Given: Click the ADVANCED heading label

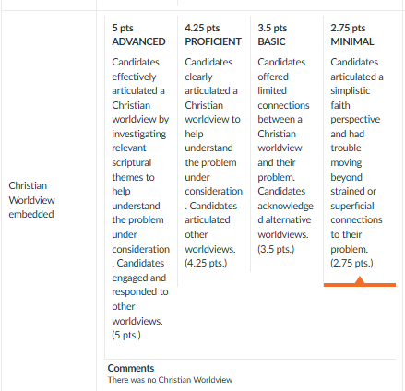Looking at the screenshot, I should pos(138,41).
